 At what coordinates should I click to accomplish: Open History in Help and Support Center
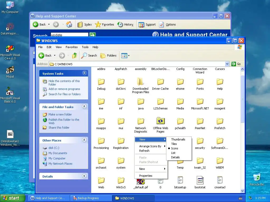[x=125, y=24]
